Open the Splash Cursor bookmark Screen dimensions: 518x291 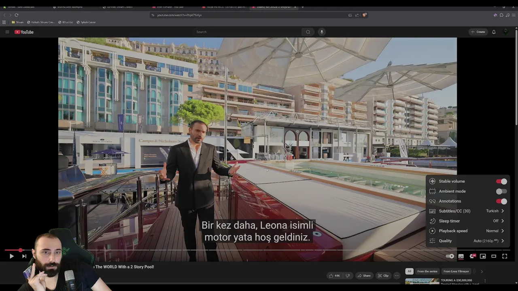(86, 22)
